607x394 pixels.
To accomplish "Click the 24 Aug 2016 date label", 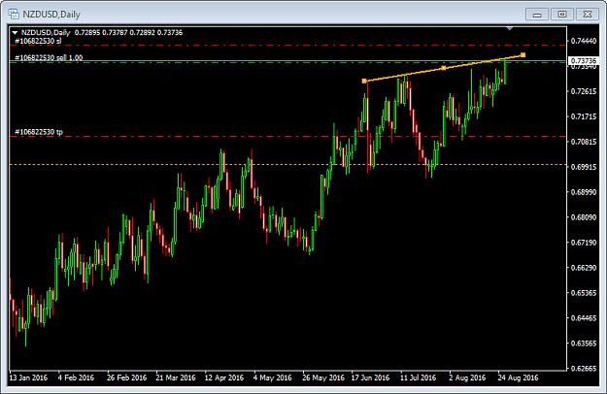I will point(518,378).
